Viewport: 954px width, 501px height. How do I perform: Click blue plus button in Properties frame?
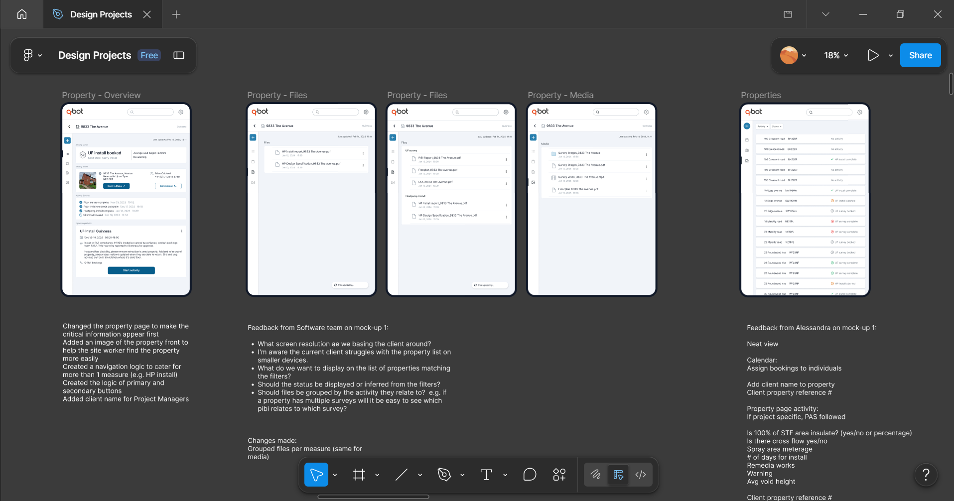(747, 126)
